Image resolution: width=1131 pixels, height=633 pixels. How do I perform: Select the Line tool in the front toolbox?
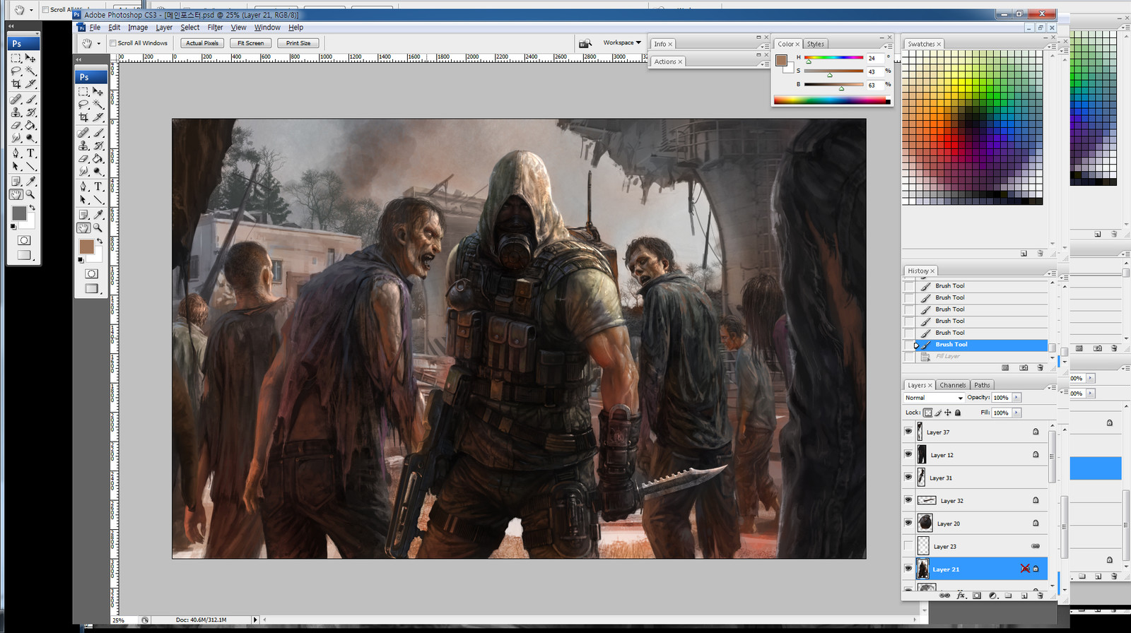[x=98, y=199]
